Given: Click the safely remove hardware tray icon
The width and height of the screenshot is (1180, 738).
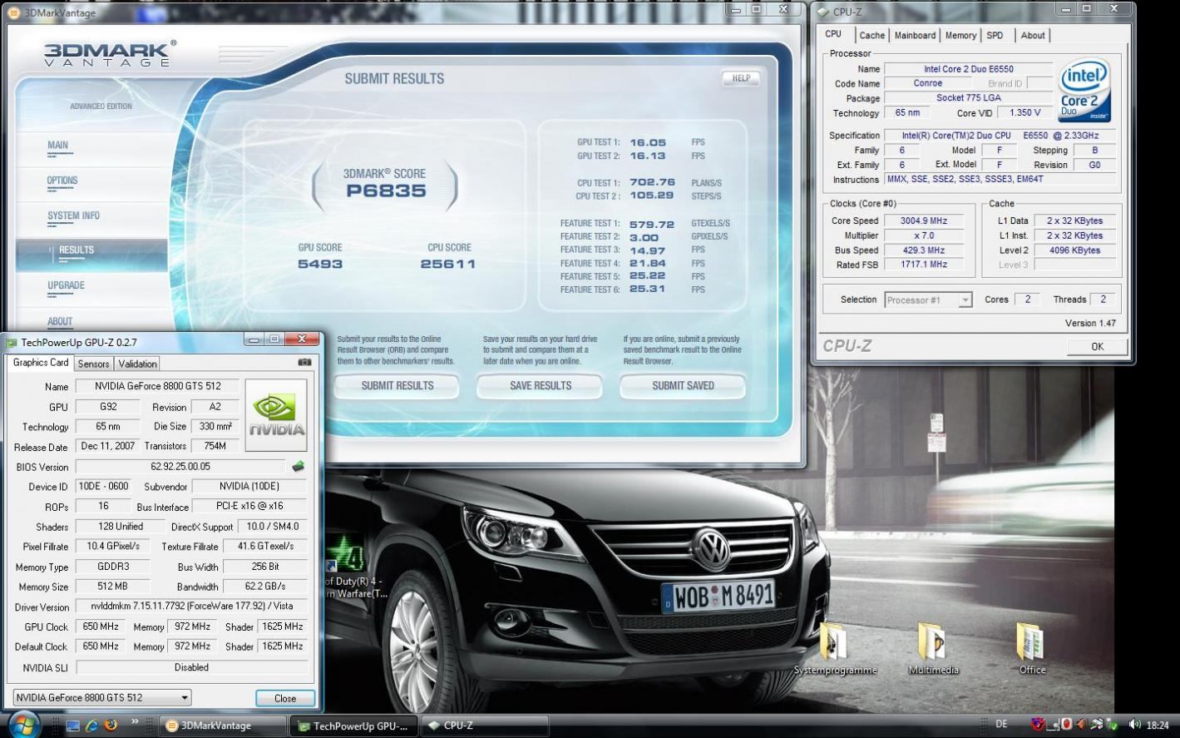Looking at the screenshot, I should click(x=1112, y=726).
